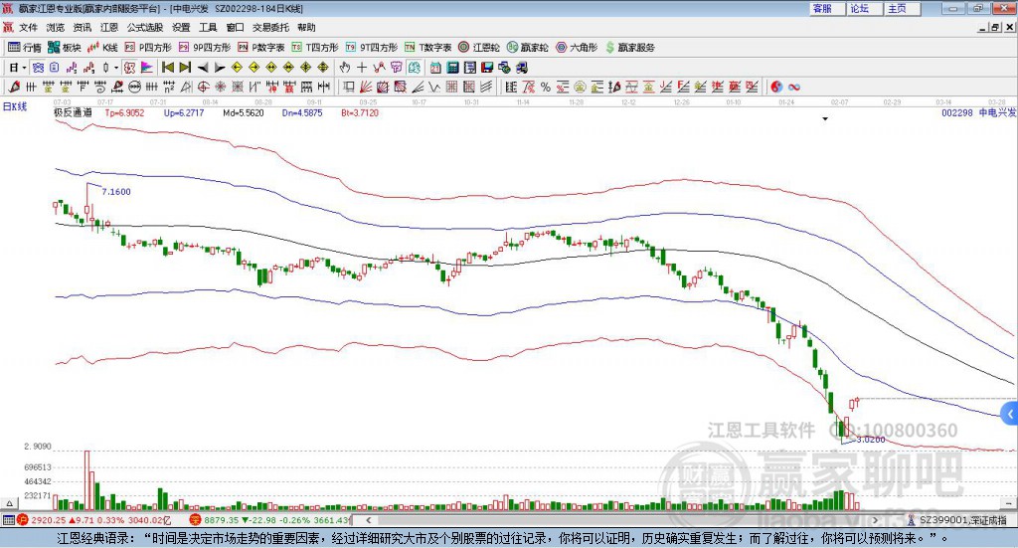Image resolution: width=1018 pixels, height=548 pixels.
Task: Click the 7.1600 high price label
Action: click(x=116, y=192)
